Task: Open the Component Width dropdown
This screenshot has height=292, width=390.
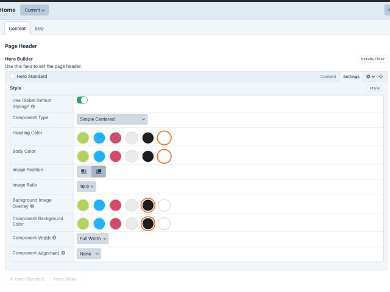Action: tap(93, 238)
